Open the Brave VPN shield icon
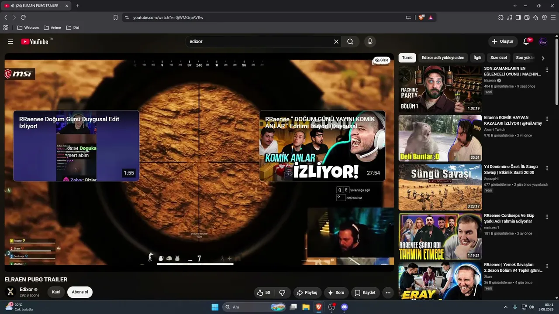Viewport: 559px width, 314px height. pos(545,17)
